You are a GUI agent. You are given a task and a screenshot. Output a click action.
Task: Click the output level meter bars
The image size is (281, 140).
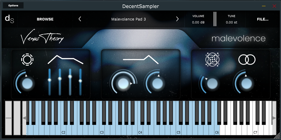click(215, 19)
